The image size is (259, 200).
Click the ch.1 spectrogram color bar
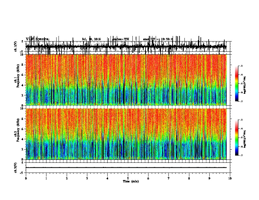coord(237,84)
